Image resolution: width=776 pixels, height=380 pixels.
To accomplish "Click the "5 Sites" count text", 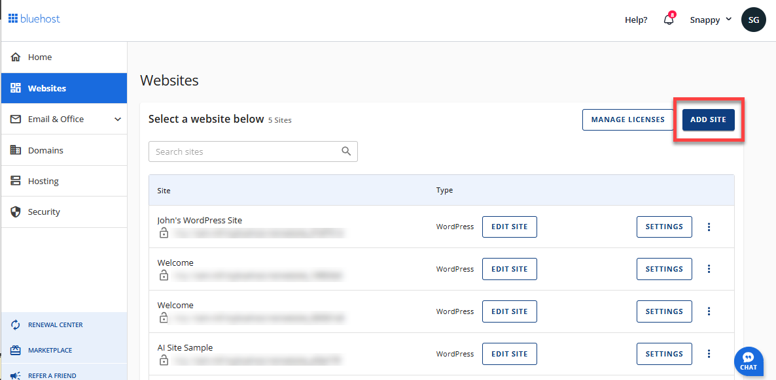I will click(x=279, y=120).
